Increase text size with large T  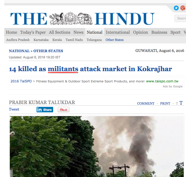[181, 103]
